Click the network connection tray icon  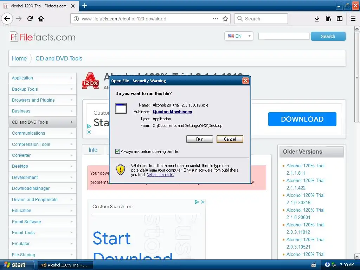point(334,265)
